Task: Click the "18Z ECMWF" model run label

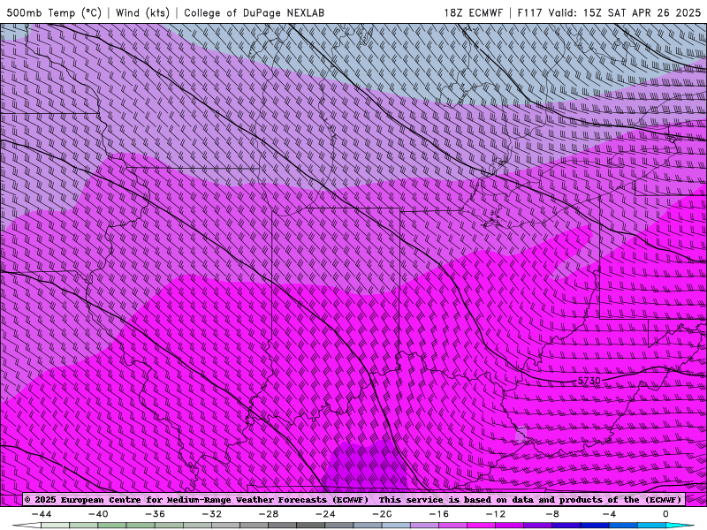Action: (x=474, y=12)
